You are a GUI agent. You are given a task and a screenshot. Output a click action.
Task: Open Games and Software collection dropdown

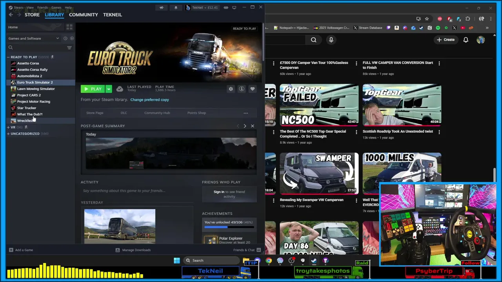click(x=34, y=38)
